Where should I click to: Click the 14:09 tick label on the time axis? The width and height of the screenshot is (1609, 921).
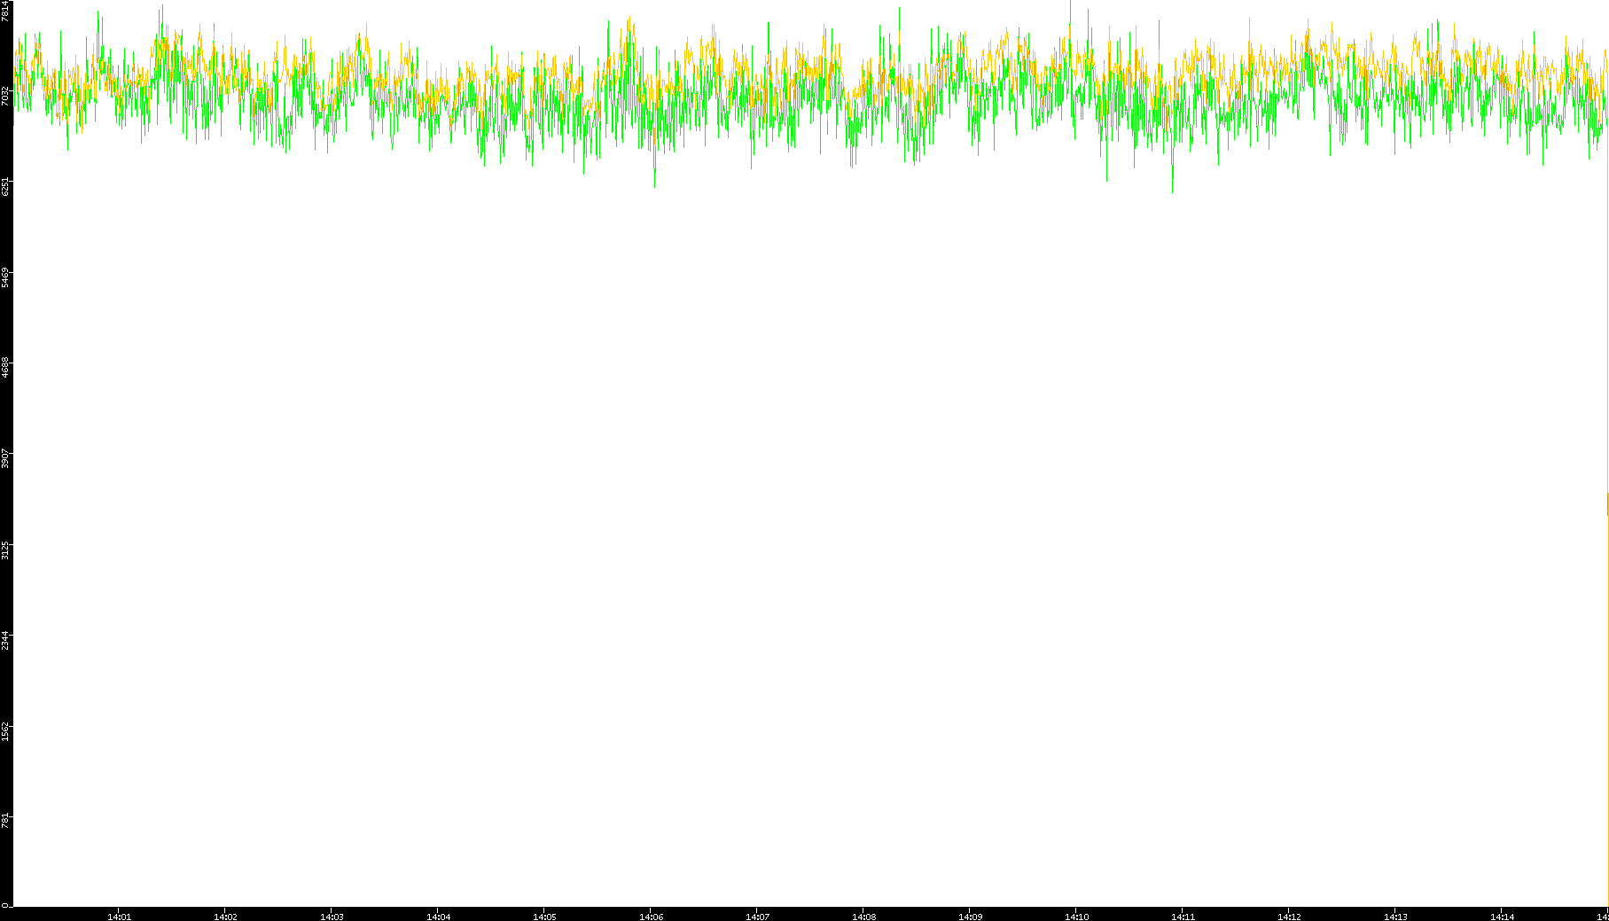point(970,917)
